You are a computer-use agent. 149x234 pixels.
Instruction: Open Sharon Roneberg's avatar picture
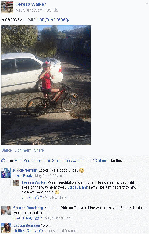tap(6, 210)
